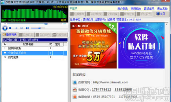Viewport: 171px width, 102px height.
Task: Open the 西银微信分销商城 banner ad
Action: coord(93,45)
